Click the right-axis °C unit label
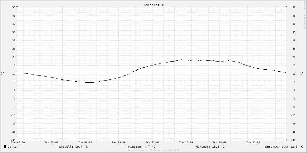Image resolution: width=307 pixels, height=153 pixels. tap(301, 73)
